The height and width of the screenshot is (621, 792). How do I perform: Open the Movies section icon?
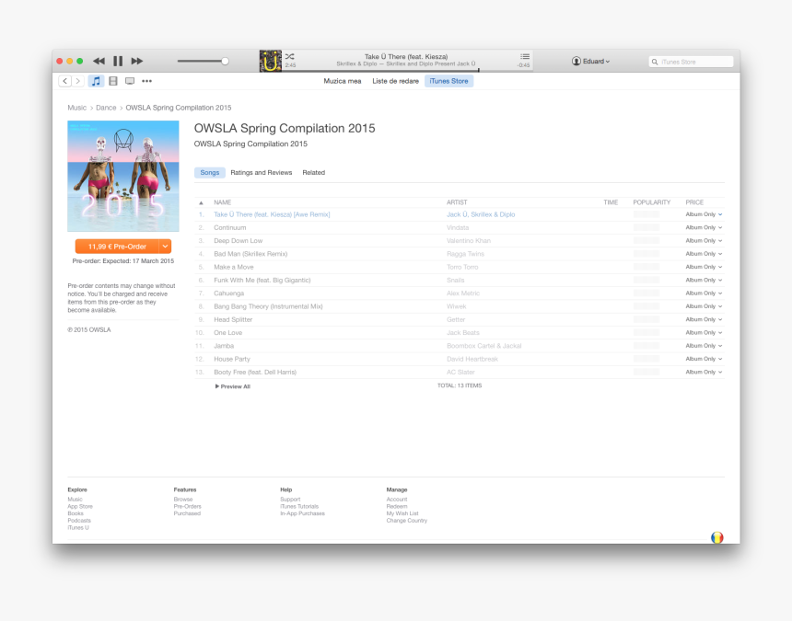[x=112, y=81]
